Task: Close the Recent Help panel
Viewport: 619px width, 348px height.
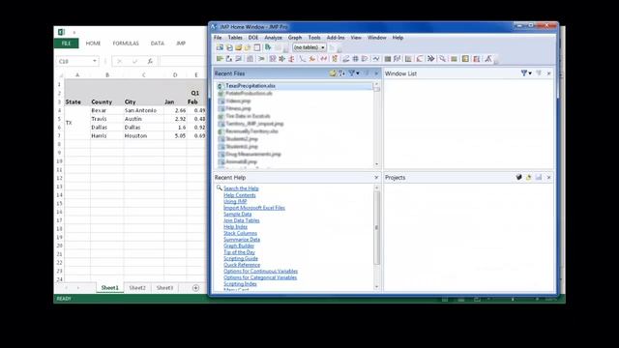Action: tap(376, 178)
